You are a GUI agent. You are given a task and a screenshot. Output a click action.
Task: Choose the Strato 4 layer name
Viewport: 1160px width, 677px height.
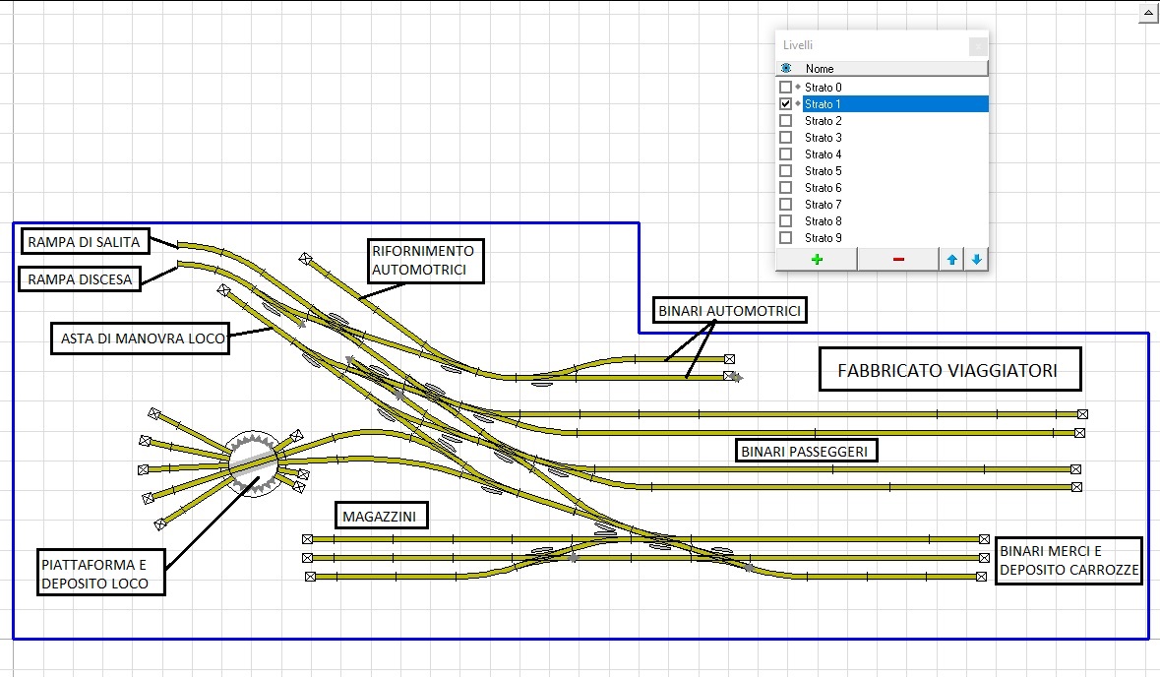tap(824, 154)
